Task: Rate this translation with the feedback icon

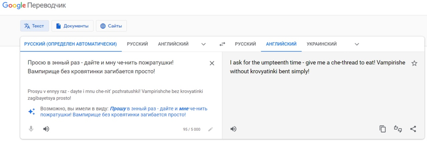Action: coord(398,129)
